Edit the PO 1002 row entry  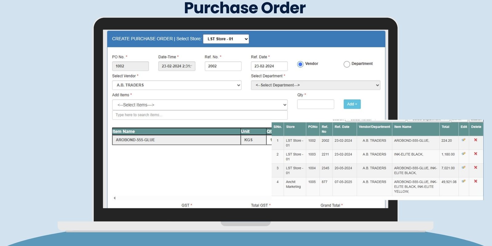tap(463, 140)
